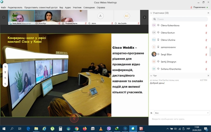The image size is (211, 132).
Task: Click muted mic icon for Olena Uliutina
Action: [206, 40]
